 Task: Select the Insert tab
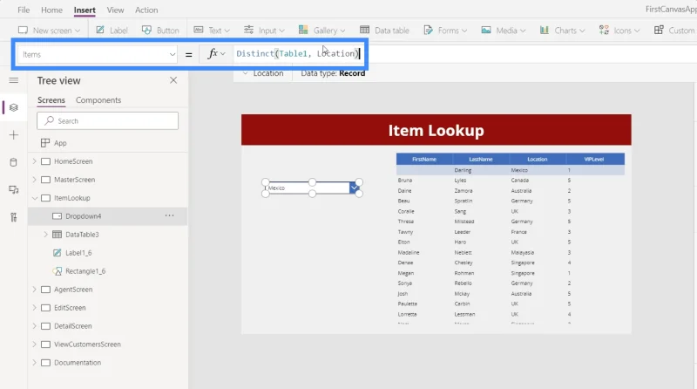[x=85, y=10]
